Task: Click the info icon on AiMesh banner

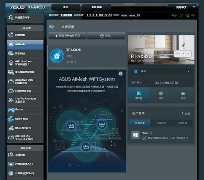Action: coord(121,74)
